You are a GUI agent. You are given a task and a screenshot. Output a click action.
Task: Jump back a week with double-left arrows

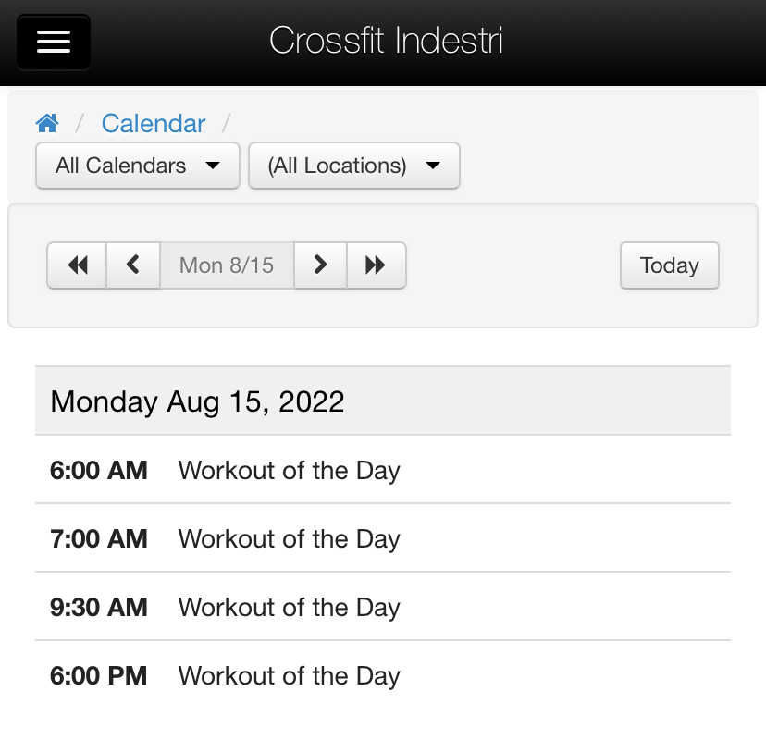[78, 265]
